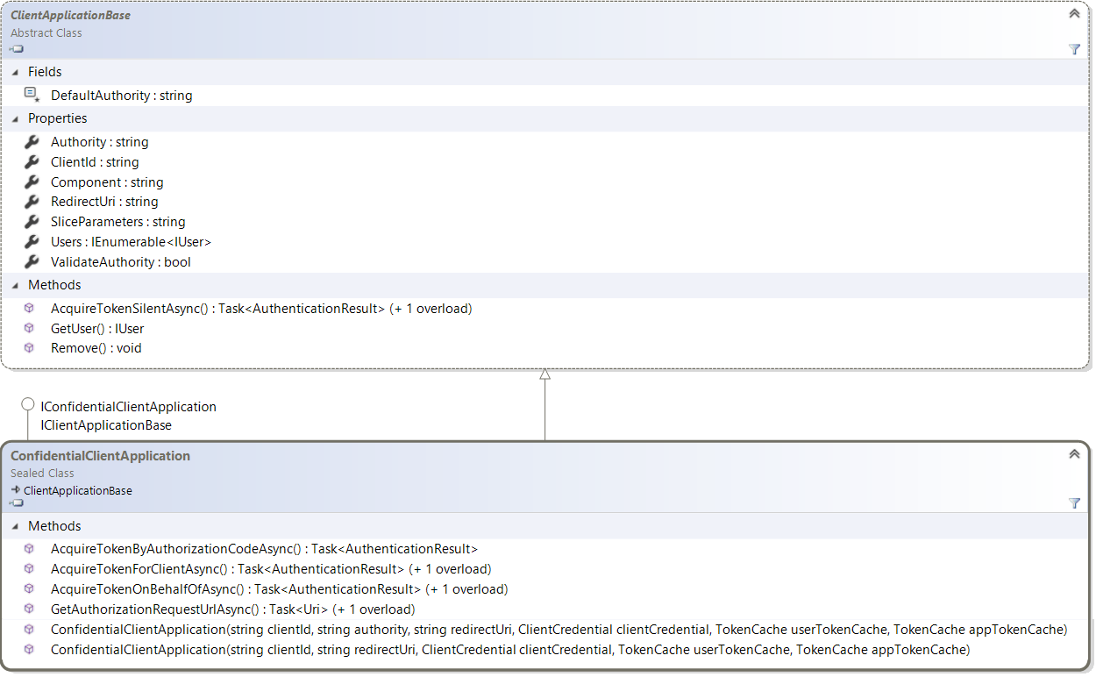Viewport: 1096px width, 677px height.
Task: Click the field icon next to DefaultAuthority
Action: pos(32,95)
